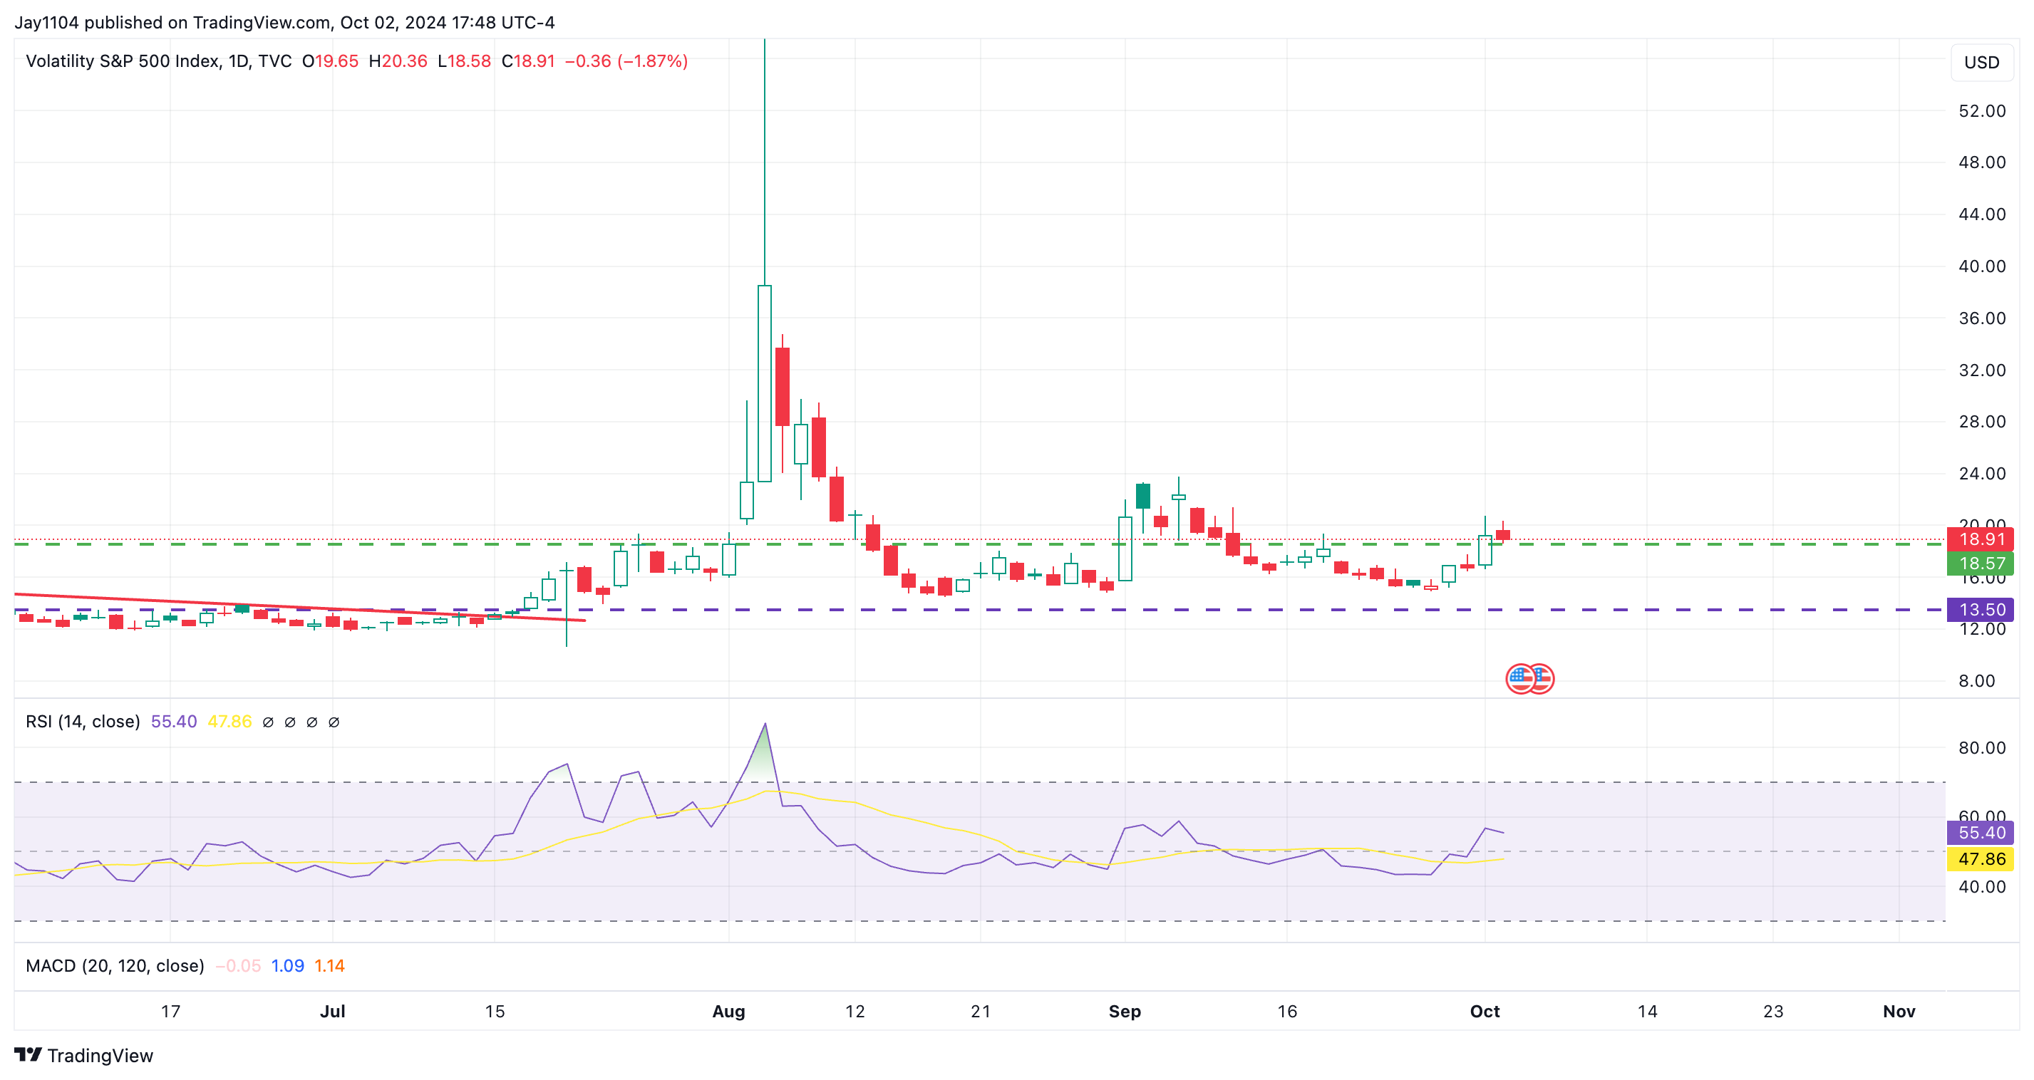Click the 40.00 price axis label
The width and height of the screenshot is (2034, 1080).
coord(1982,266)
